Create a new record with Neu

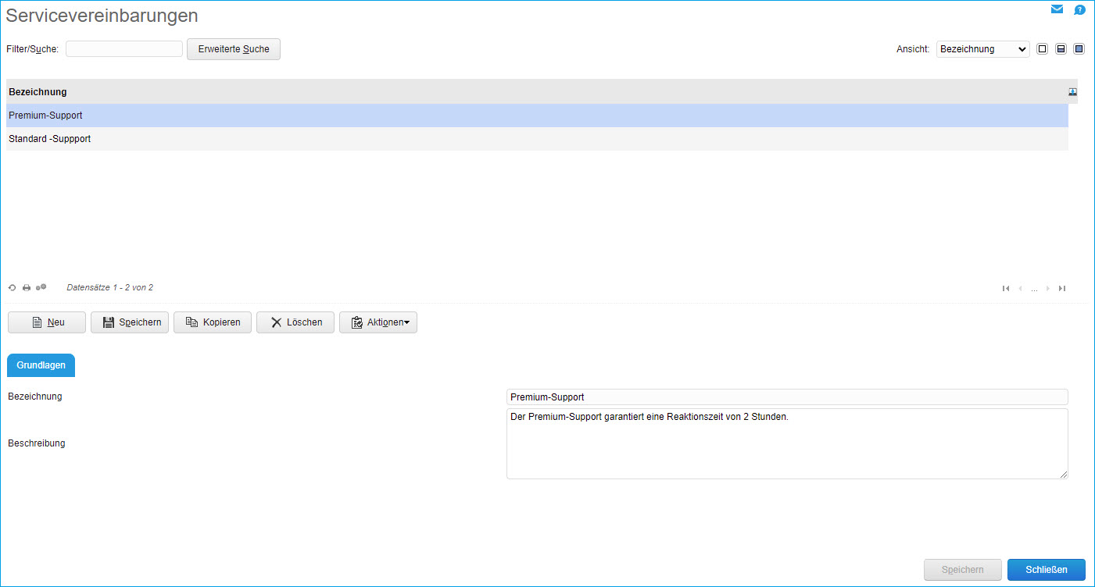(x=47, y=322)
